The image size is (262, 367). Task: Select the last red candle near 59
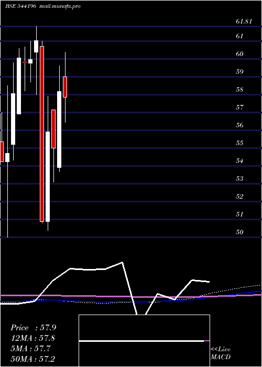tap(65, 87)
